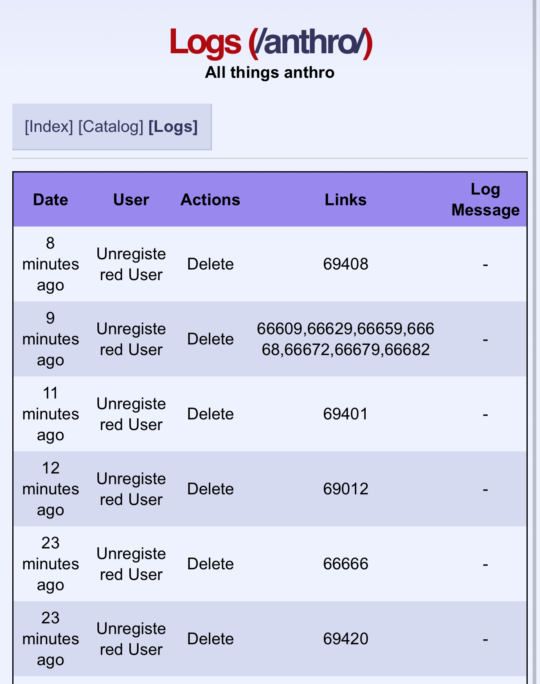The width and height of the screenshot is (540, 684).
Task: Click Delete action in the 69012 row
Action: [210, 489]
